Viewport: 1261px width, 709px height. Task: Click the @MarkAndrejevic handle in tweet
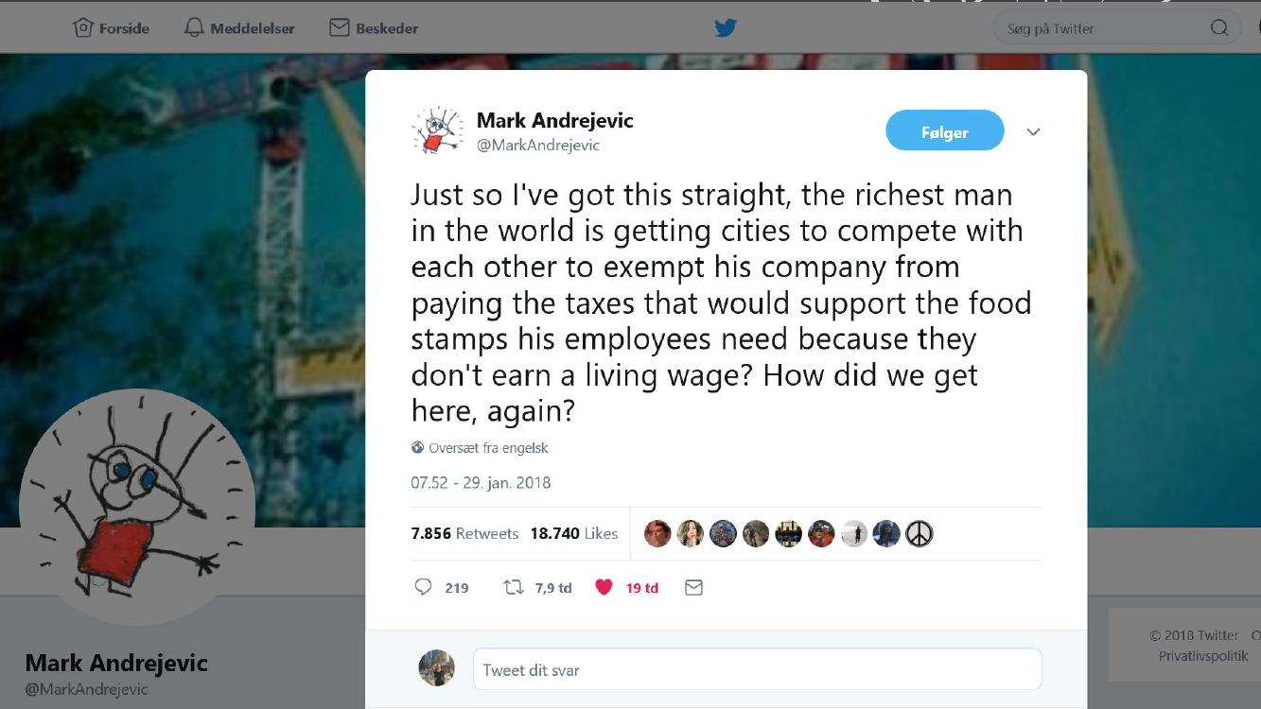tap(538, 145)
